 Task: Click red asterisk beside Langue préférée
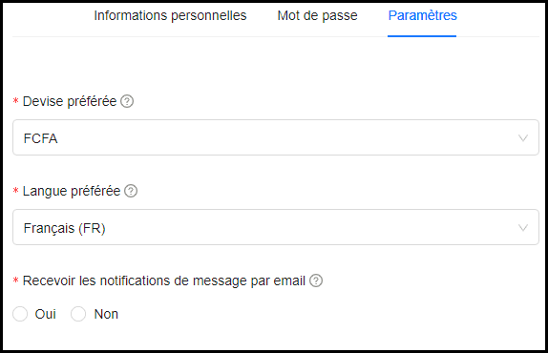15,191
